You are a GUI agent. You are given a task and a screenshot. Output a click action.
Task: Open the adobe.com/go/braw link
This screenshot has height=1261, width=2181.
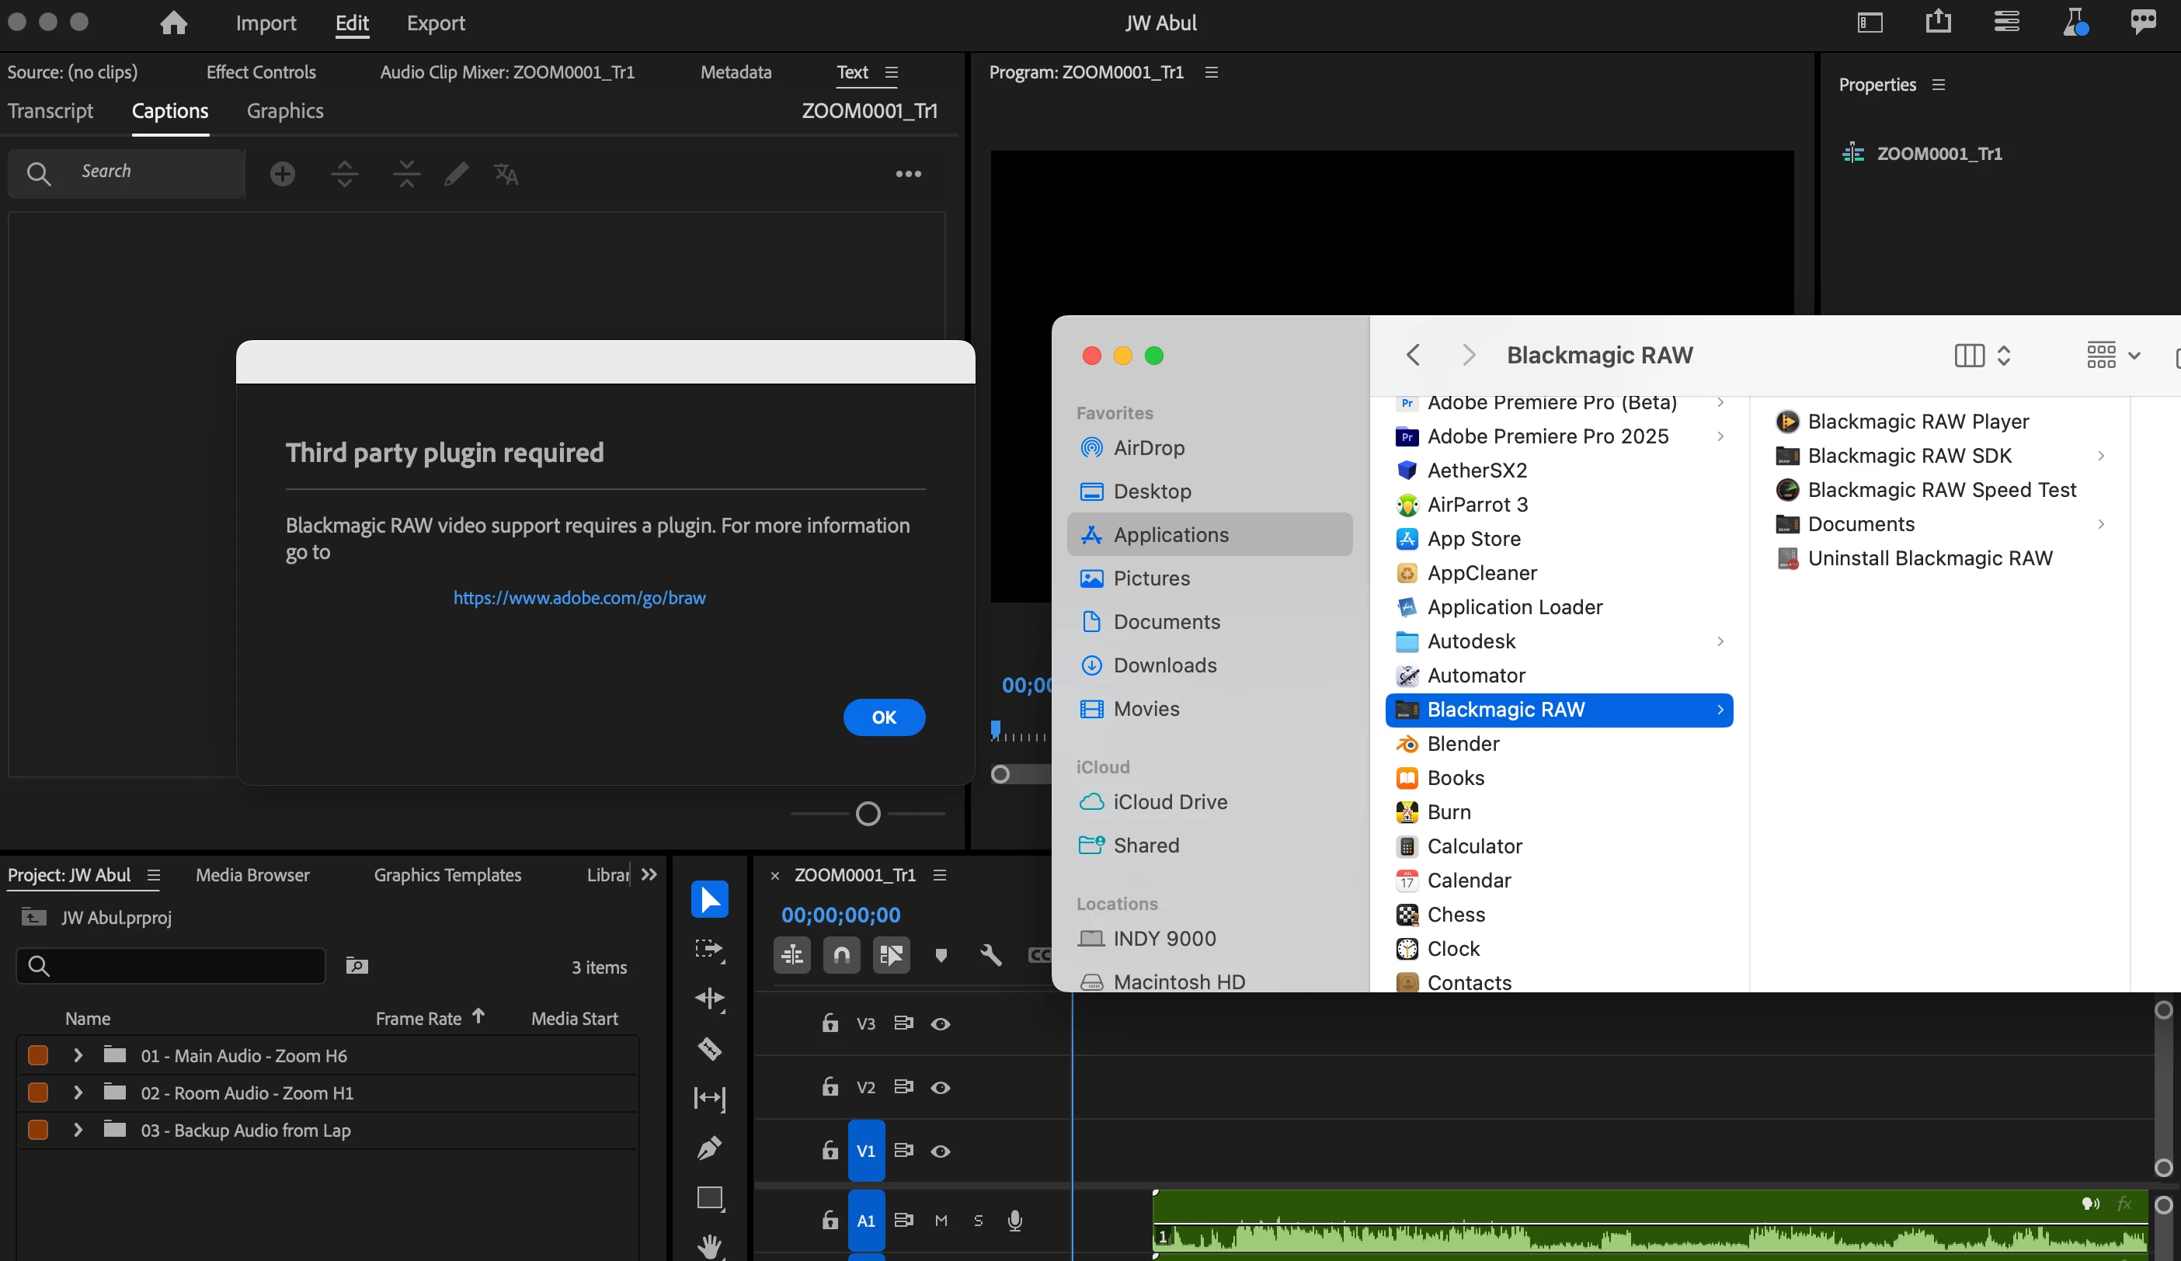(579, 597)
